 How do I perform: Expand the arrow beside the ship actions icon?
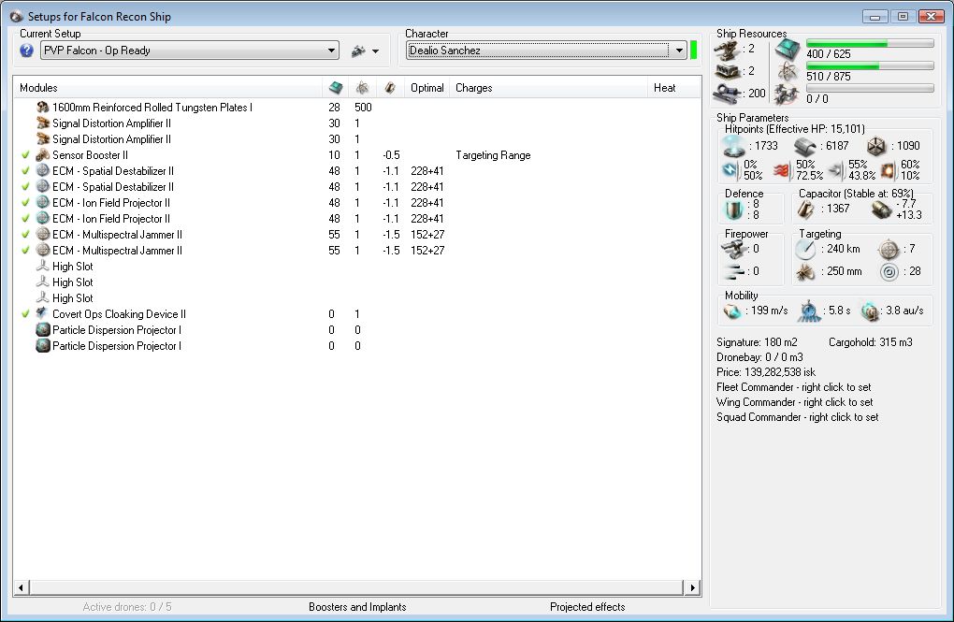tap(375, 51)
